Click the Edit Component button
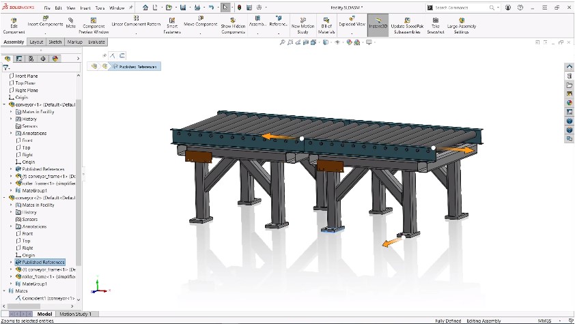The image size is (575, 324). (x=14, y=23)
